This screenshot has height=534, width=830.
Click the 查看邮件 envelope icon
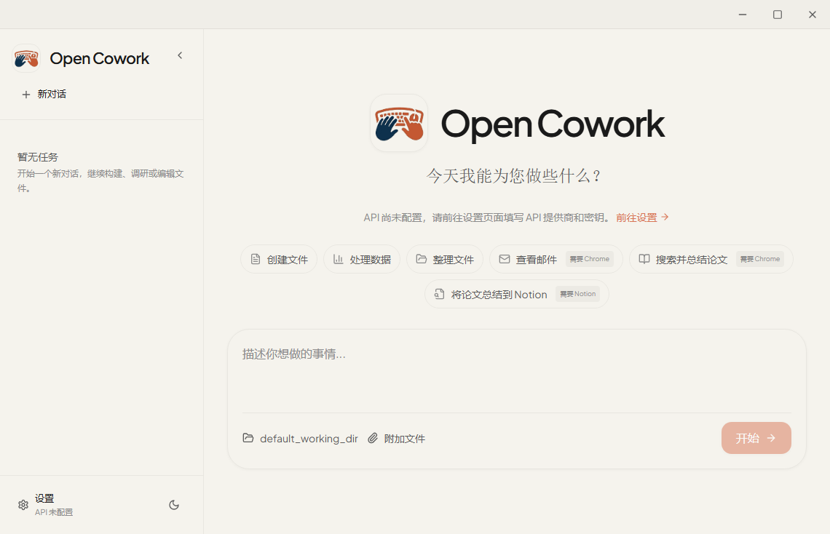[x=505, y=259]
